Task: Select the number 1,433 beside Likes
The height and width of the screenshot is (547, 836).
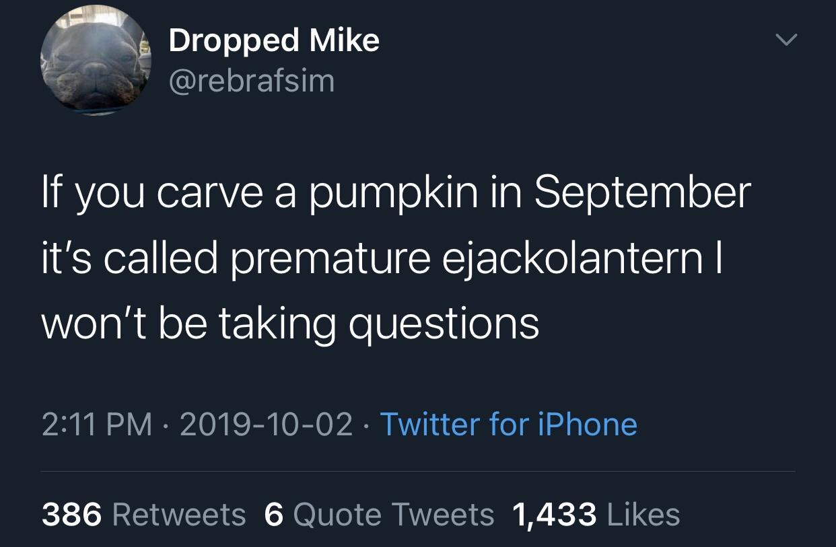Action: (x=555, y=515)
